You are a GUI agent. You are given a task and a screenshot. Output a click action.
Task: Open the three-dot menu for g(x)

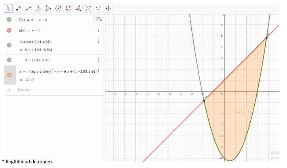(x=98, y=30)
